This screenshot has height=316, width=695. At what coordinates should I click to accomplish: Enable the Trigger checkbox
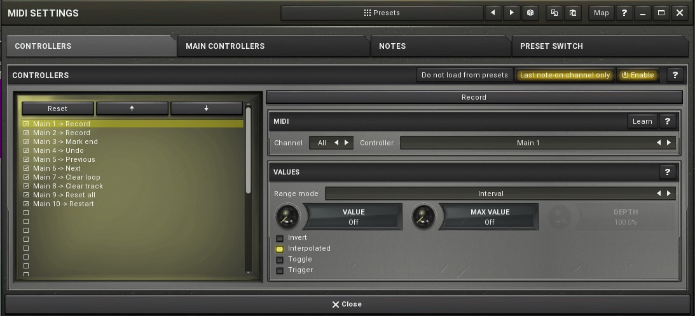[x=280, y=270]
